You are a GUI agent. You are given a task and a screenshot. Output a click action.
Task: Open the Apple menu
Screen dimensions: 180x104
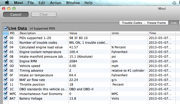coord(6,3)
